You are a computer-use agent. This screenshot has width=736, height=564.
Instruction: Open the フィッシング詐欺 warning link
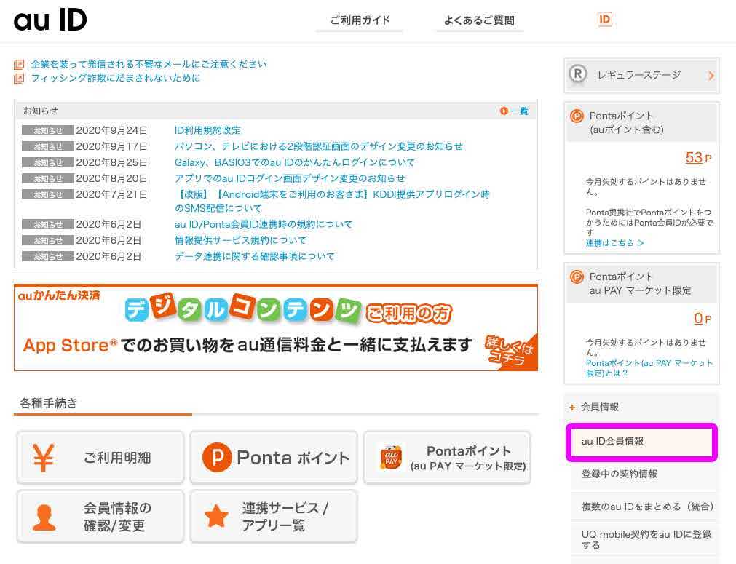[x=116, y=77]
